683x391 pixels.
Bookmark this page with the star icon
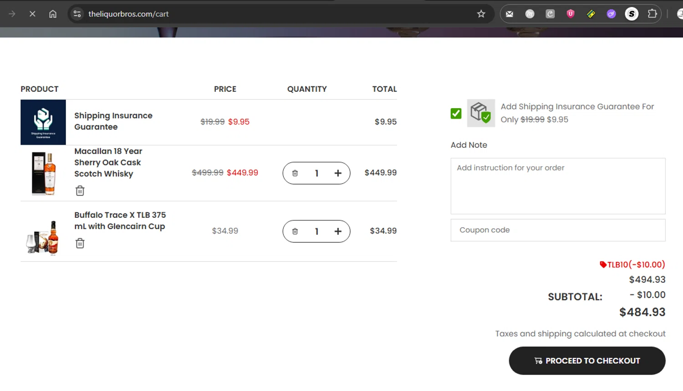coord(481,14)
